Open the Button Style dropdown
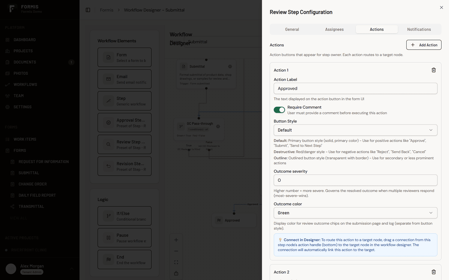The image size is (449, 280). coord(355,130)
